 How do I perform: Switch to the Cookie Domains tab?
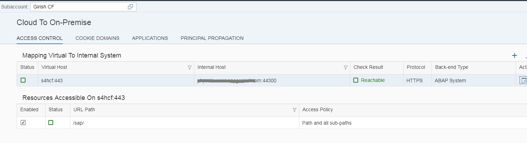tap(97, 38)
